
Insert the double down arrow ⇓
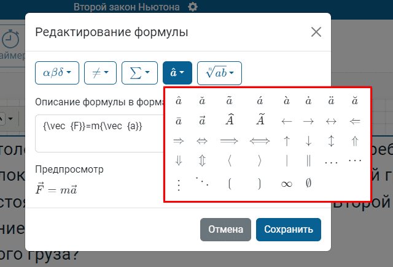(179, 160)
